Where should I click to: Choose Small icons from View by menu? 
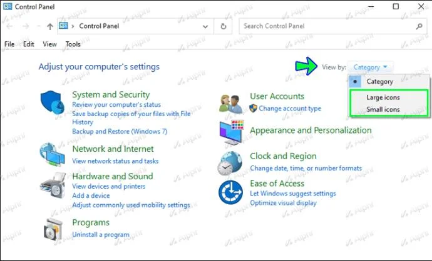(x=383, y=110)
